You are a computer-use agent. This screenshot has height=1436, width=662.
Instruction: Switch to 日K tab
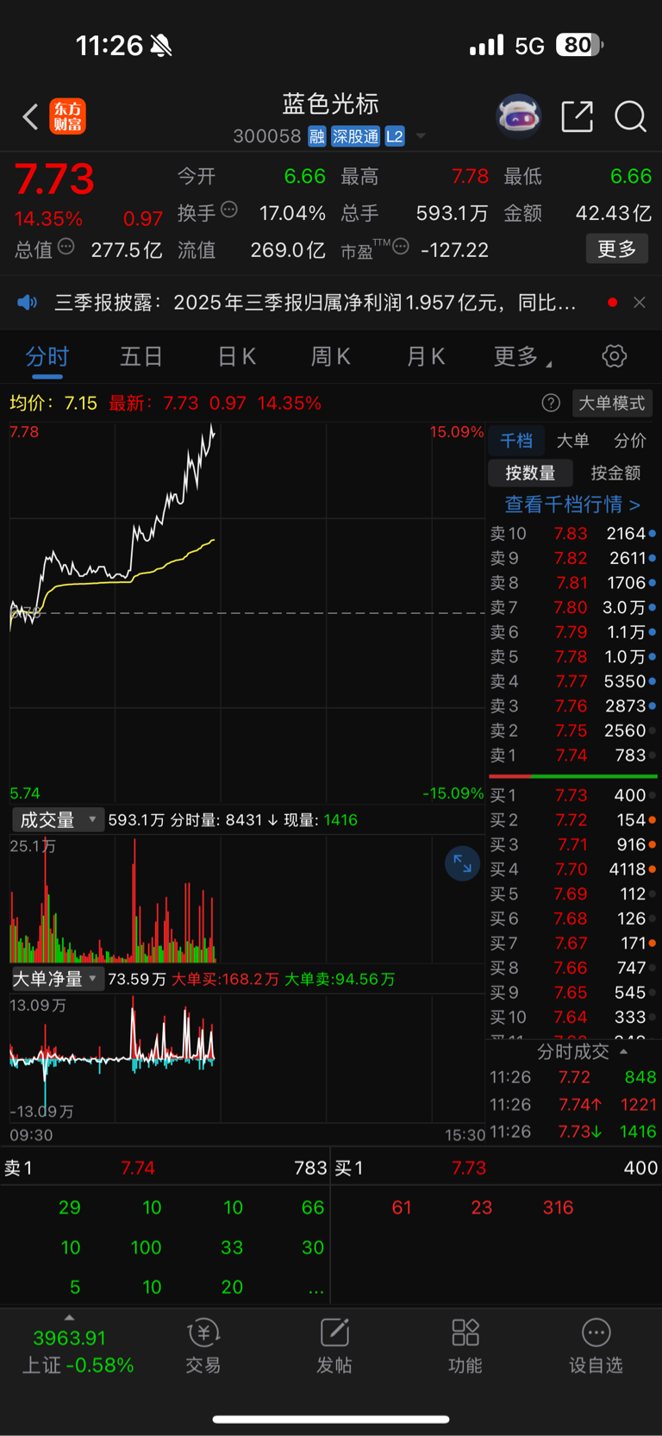tap(236, 356)
